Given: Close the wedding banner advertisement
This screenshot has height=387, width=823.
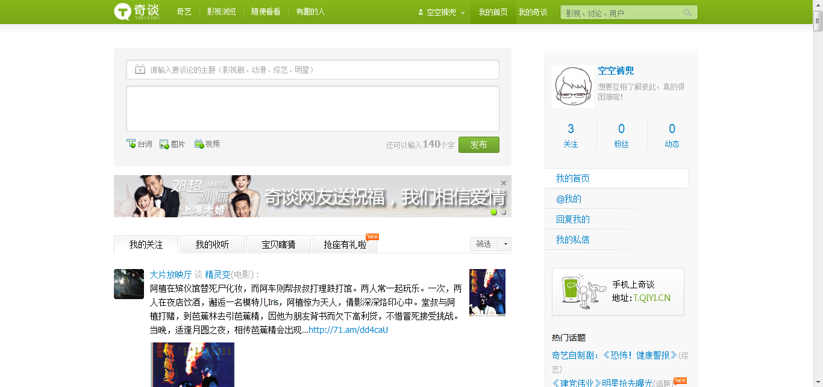Looking at the screenshot, I should tap(504, 183).
